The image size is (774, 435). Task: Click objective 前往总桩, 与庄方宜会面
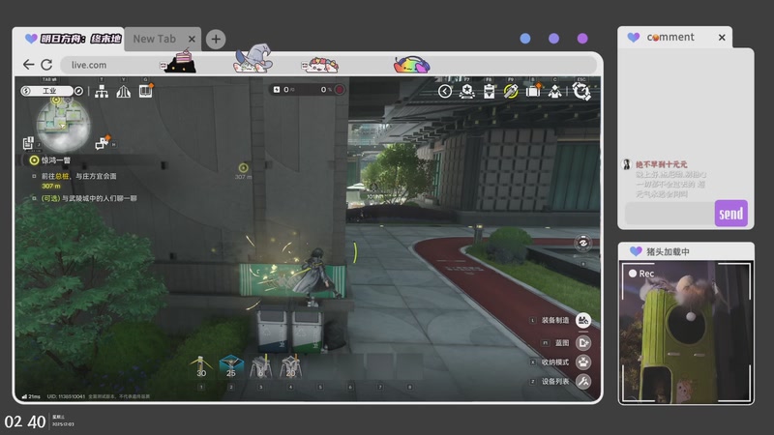[x=79, y=176]
